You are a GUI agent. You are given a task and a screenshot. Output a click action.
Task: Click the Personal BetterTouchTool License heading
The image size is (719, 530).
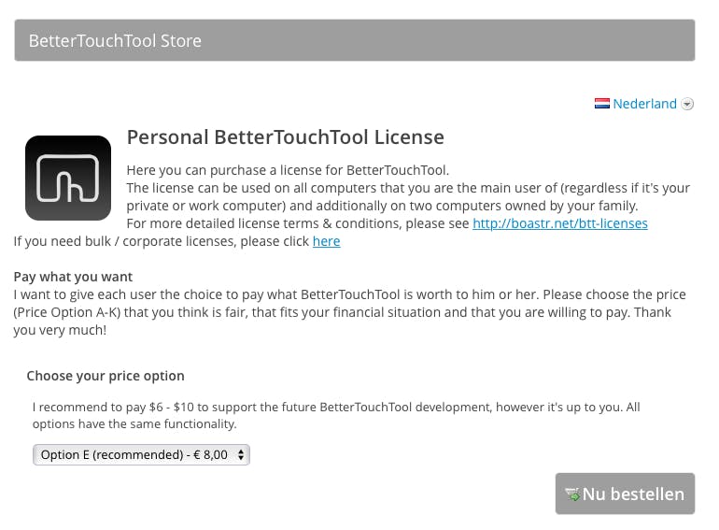285,137
